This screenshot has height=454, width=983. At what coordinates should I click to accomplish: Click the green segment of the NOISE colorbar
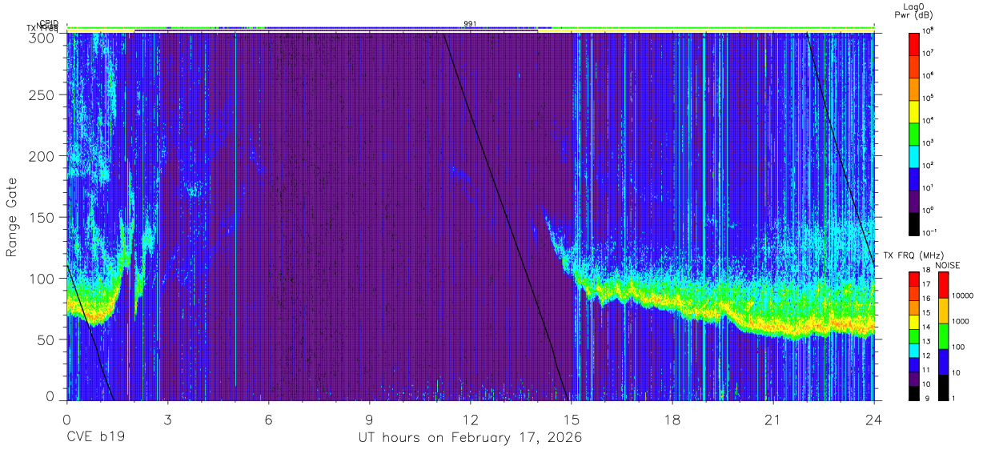coord(944,335)
